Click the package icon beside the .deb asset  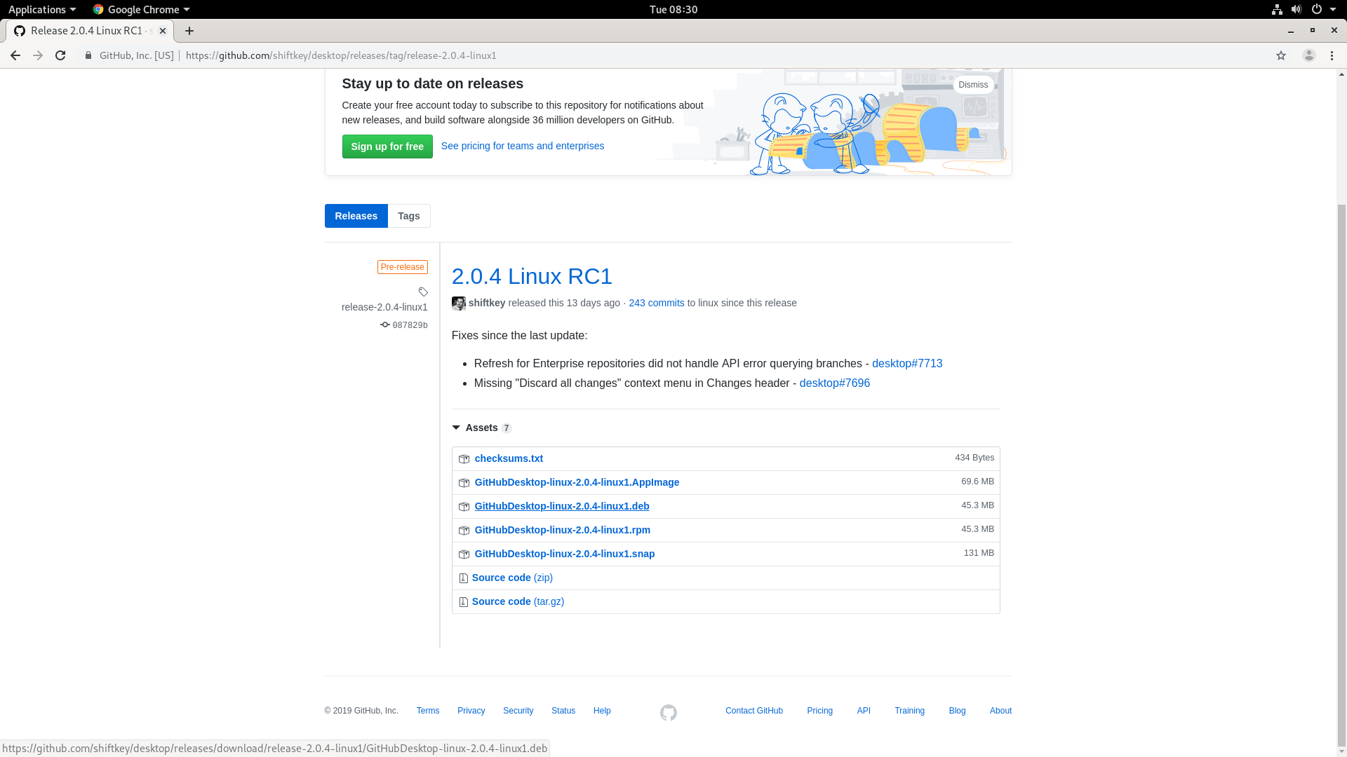click(464, 507)
